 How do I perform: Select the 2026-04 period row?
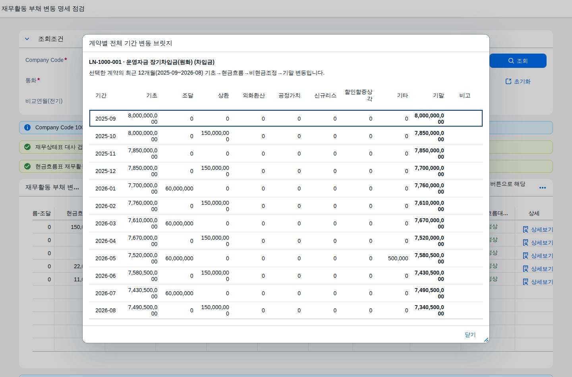286,241
